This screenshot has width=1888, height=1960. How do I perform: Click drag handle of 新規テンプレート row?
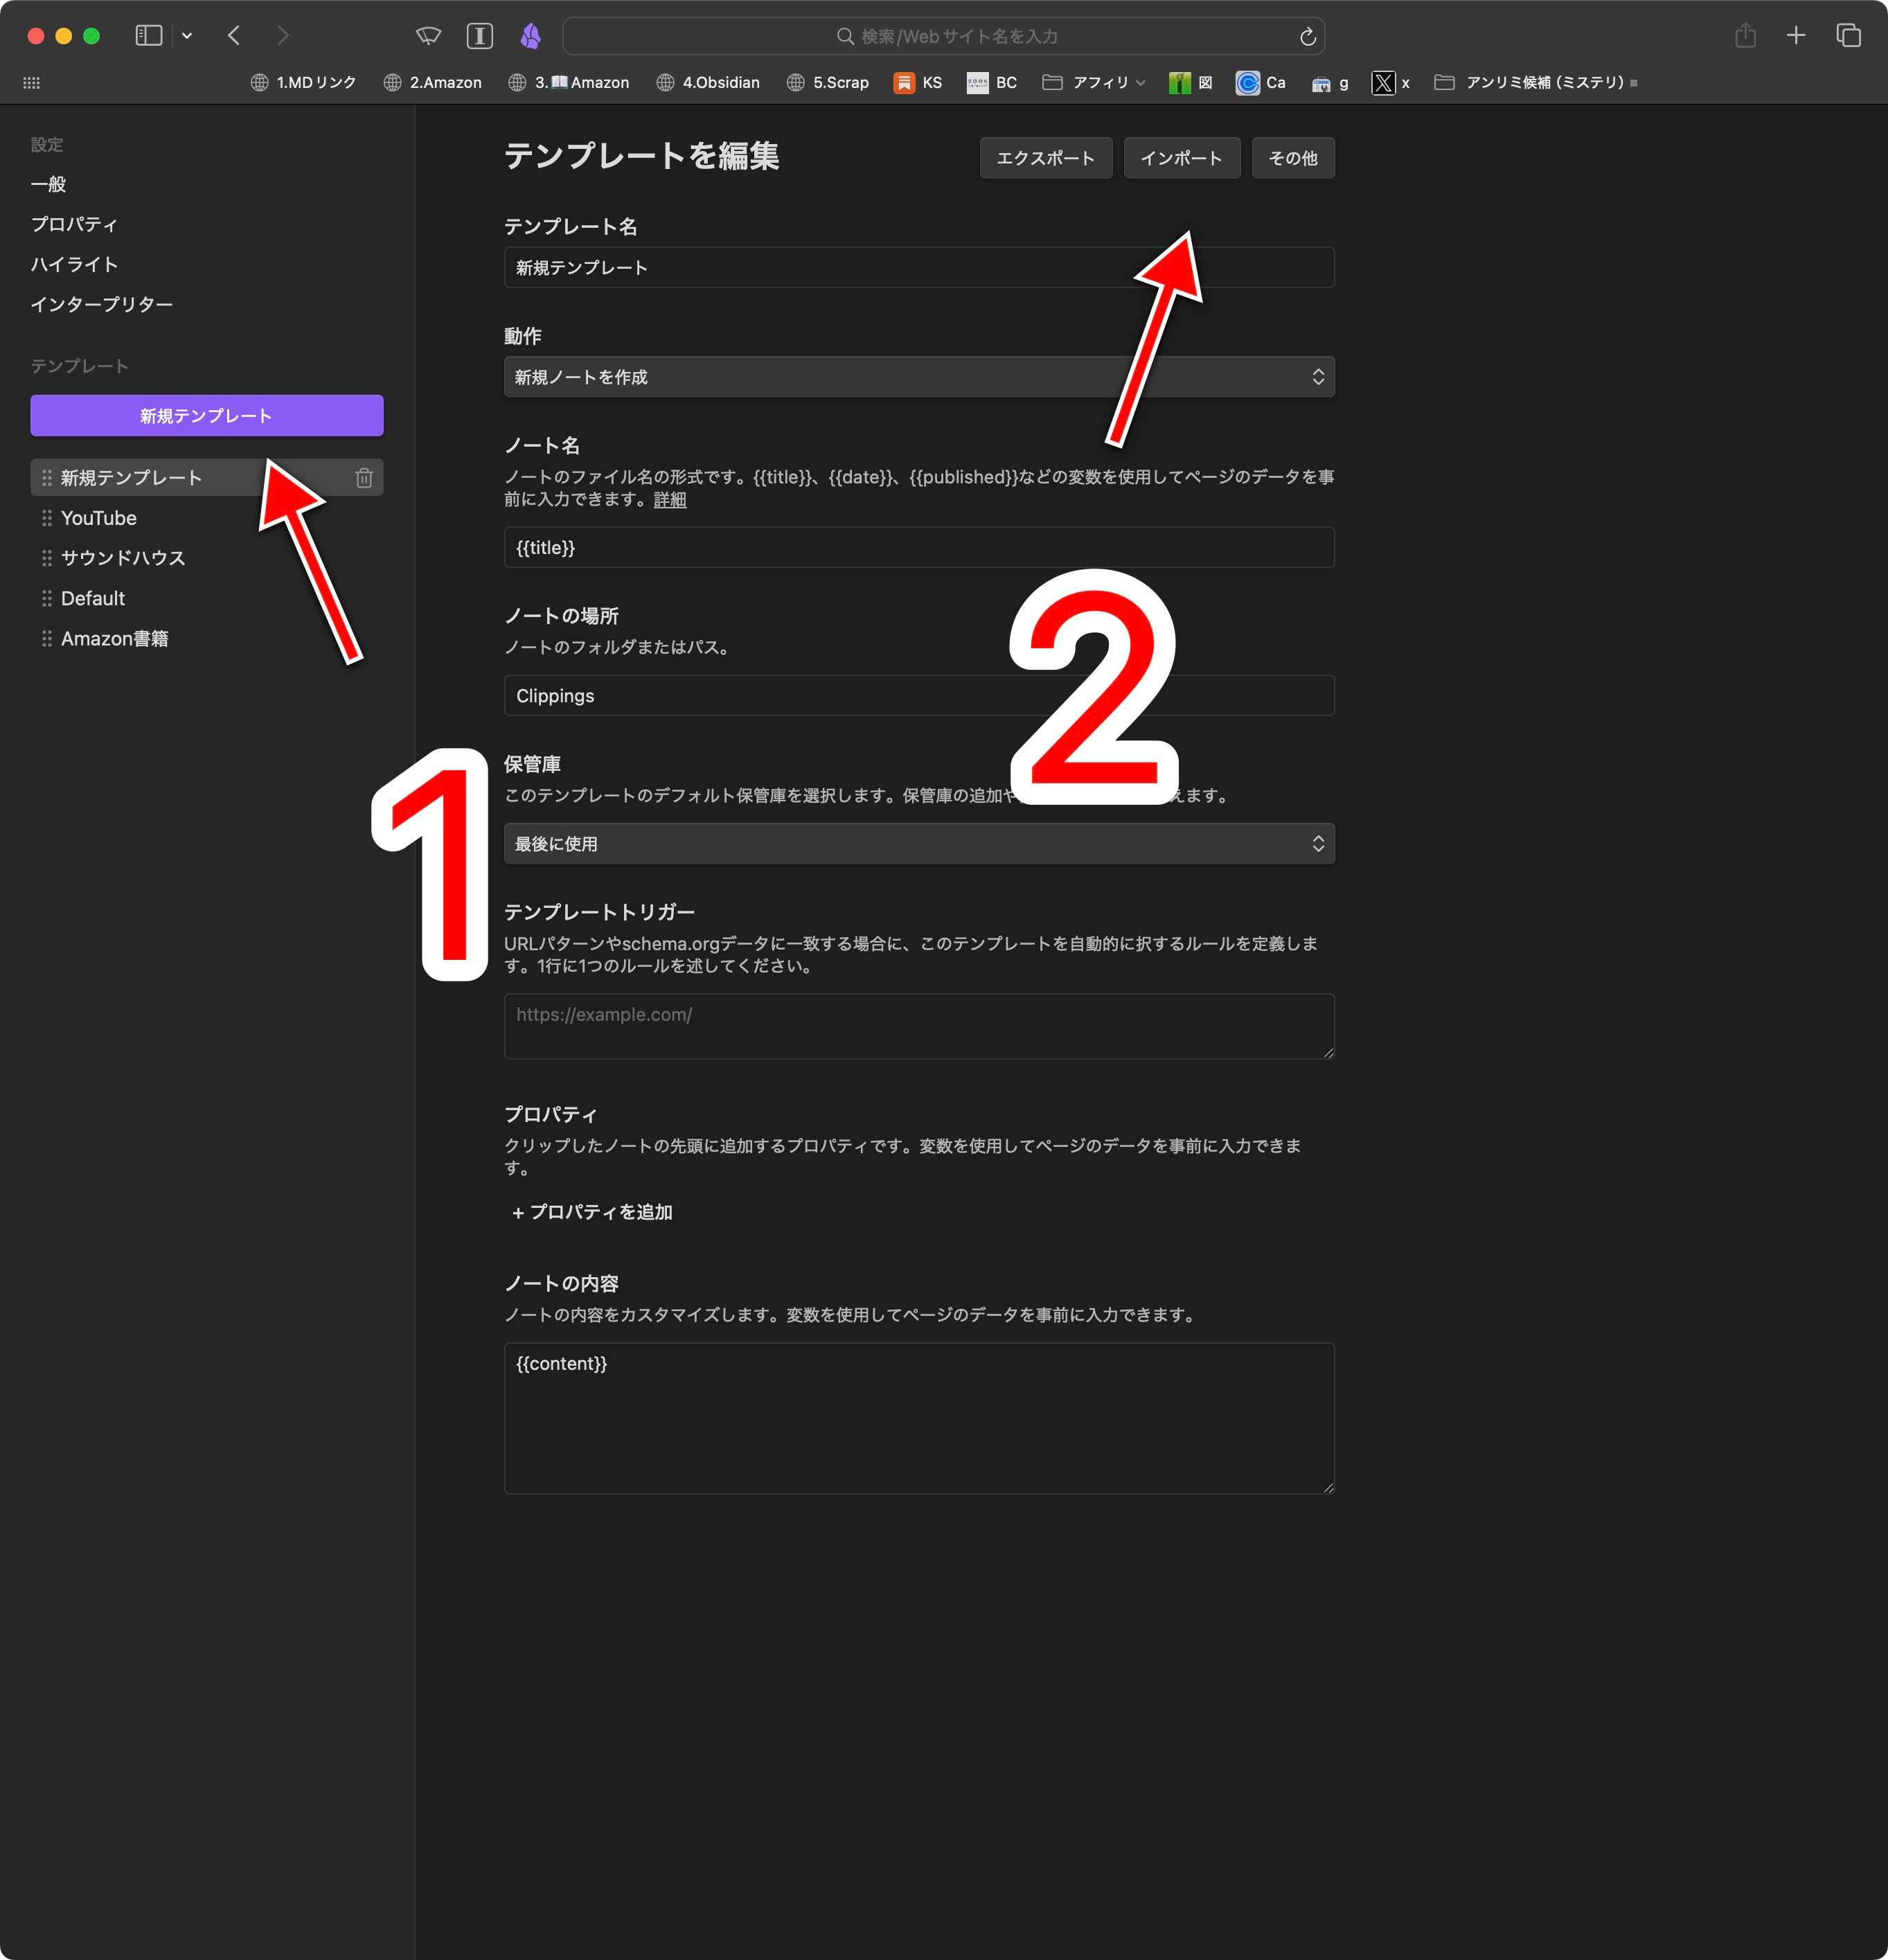coord(46,478)
